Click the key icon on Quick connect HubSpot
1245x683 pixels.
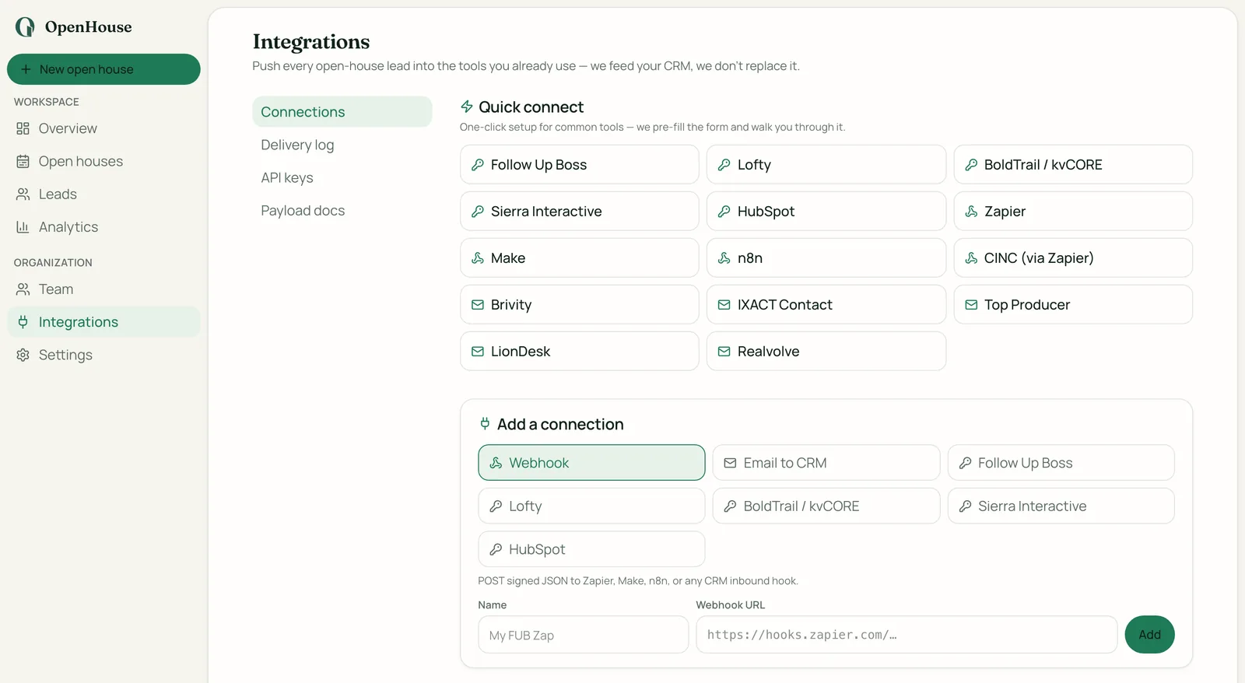[724, 212]
